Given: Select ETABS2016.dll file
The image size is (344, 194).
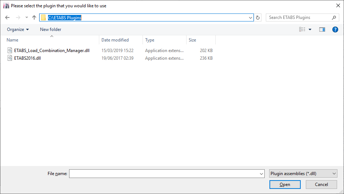Looking at the screenshot, I should pyautogui.click(x=27, y=58).
